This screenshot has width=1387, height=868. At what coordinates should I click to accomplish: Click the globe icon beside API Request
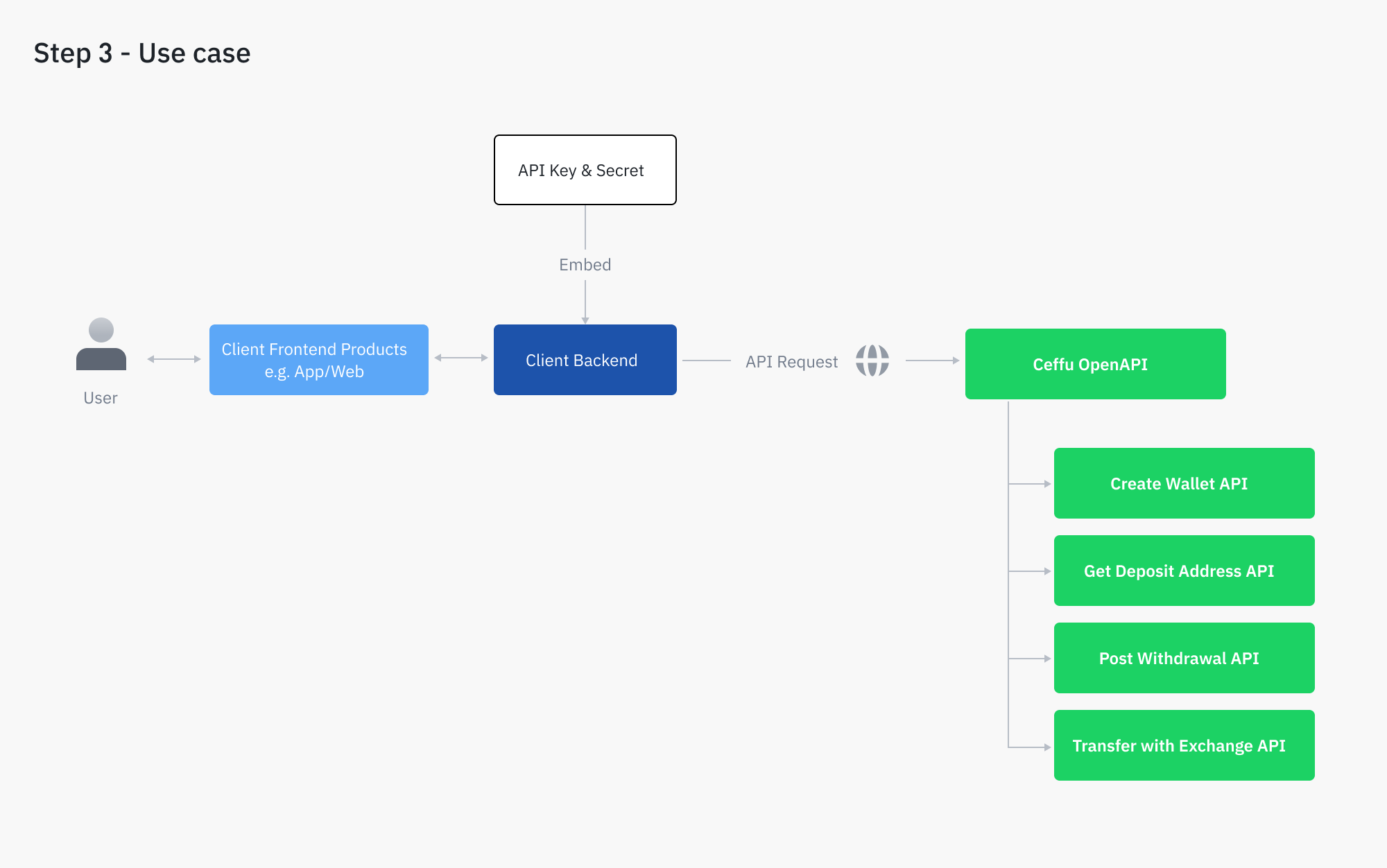(x=872, y=361)
